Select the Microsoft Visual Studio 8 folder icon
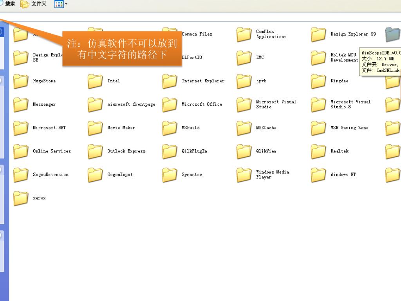401x301 pixels. [318, 104]
